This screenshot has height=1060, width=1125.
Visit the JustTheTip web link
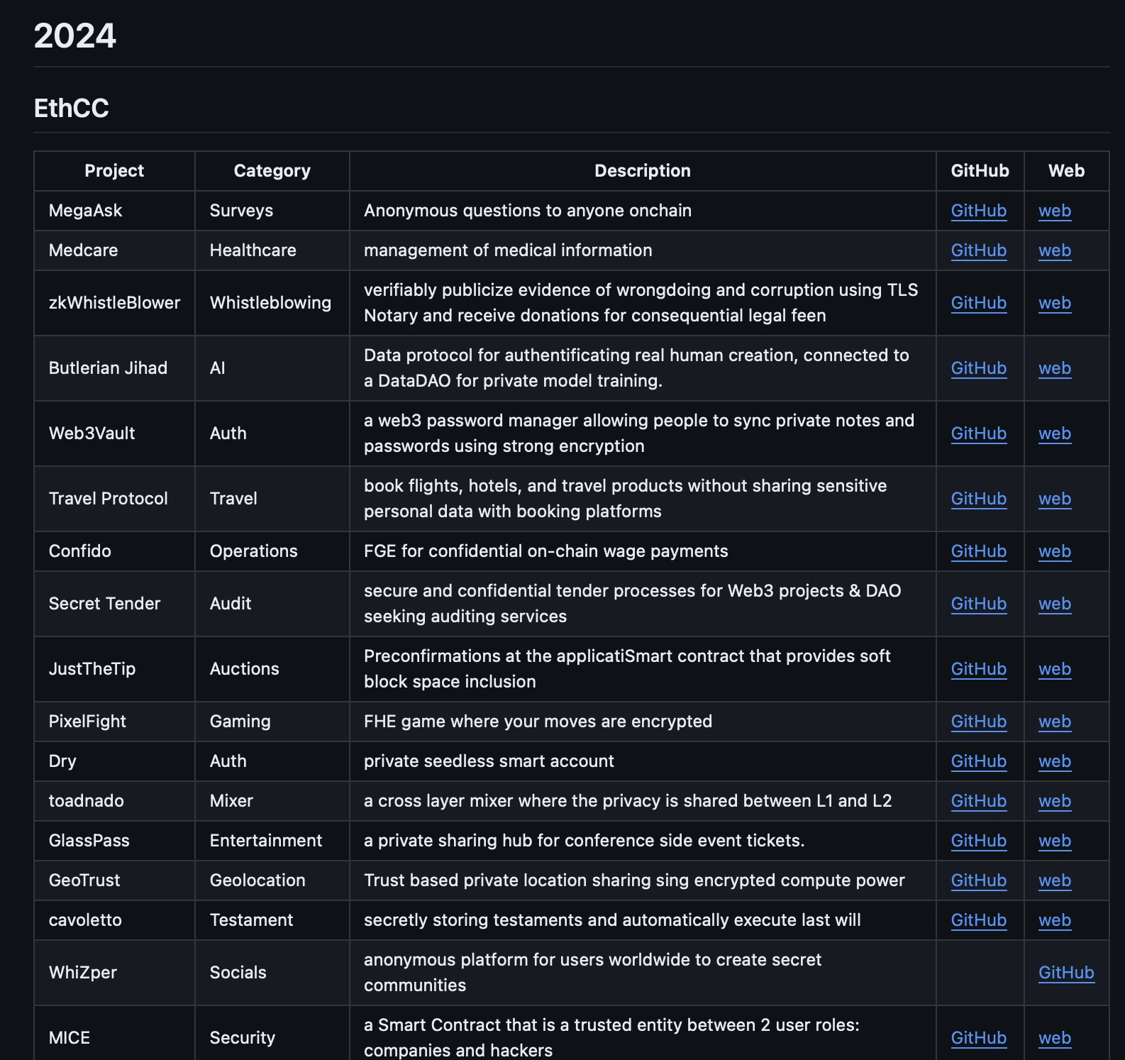pos(1054,669)
